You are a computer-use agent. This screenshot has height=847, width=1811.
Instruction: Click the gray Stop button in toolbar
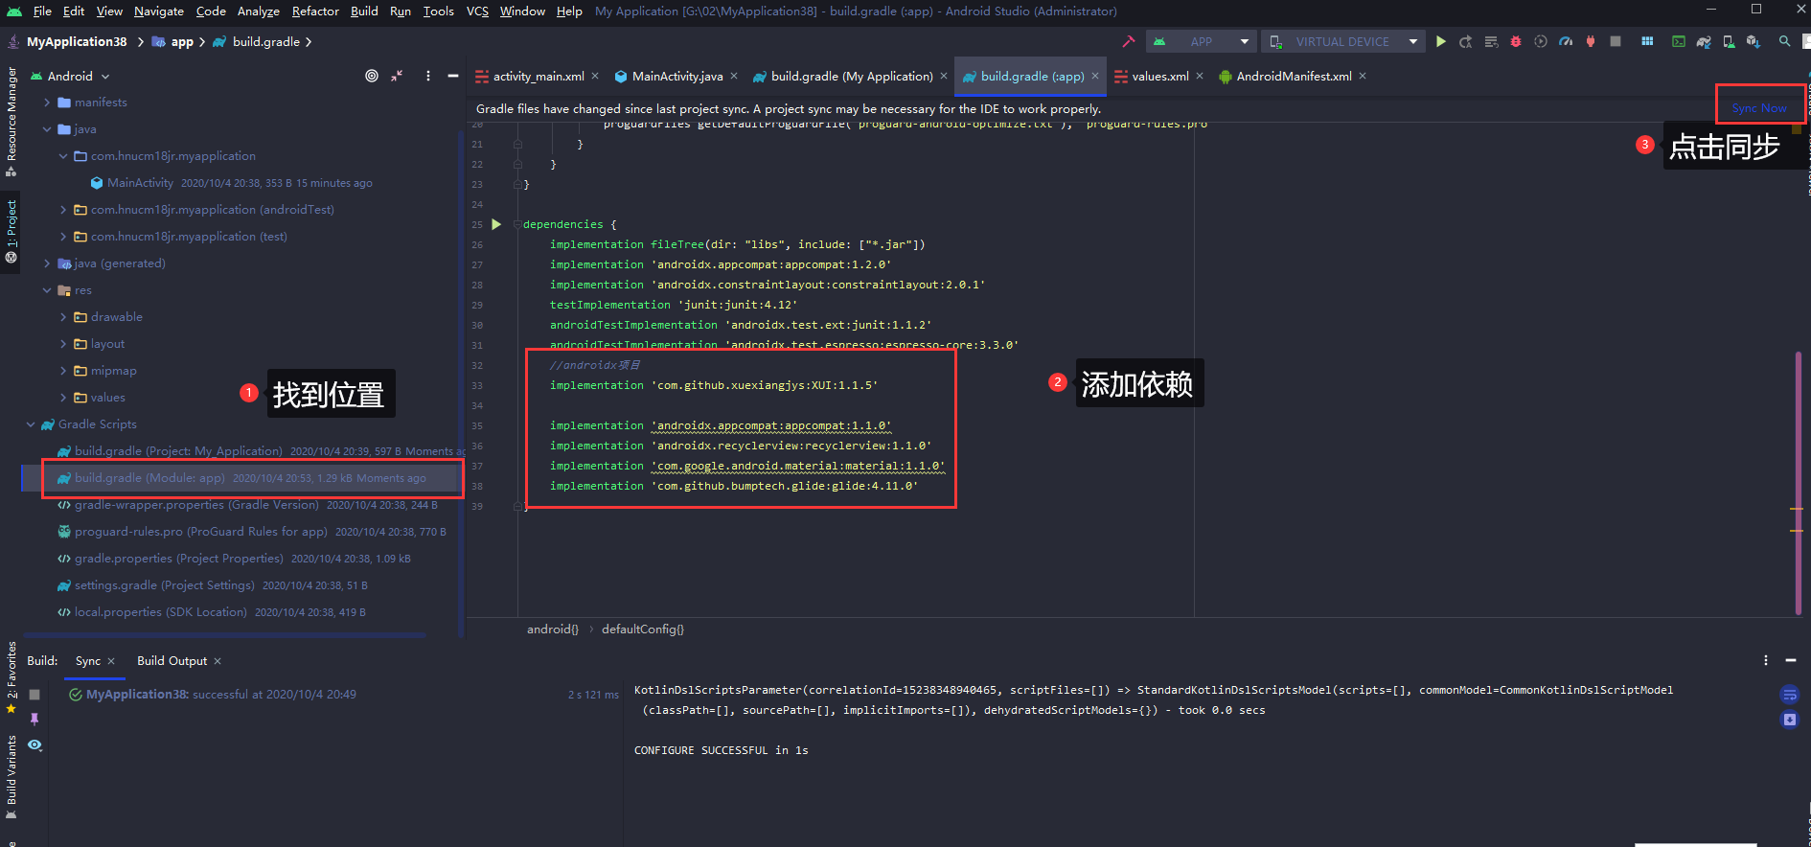pos(1616,41)
